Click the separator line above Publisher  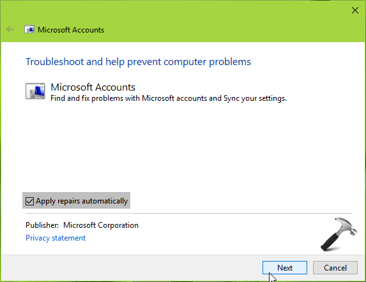point(189,213)
